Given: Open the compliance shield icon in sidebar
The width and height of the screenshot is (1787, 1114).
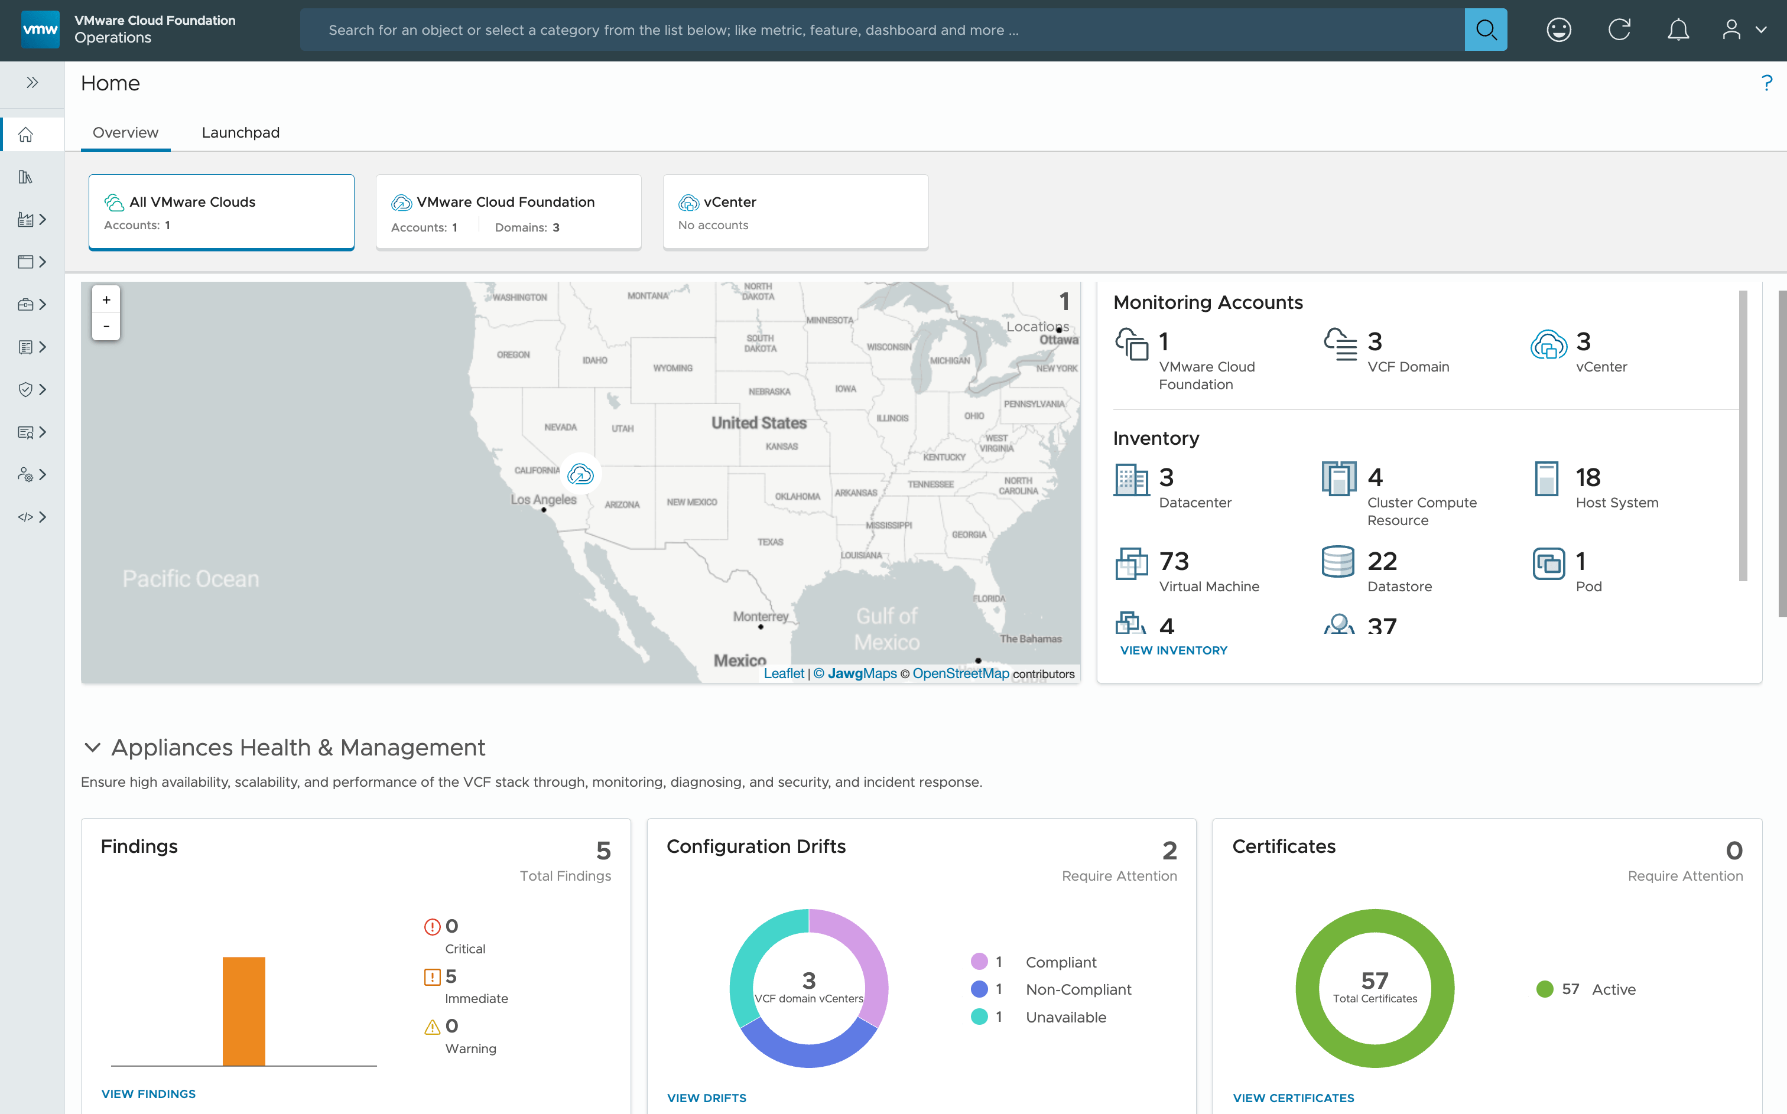Looking at the screenshot, I should [26, 389].
